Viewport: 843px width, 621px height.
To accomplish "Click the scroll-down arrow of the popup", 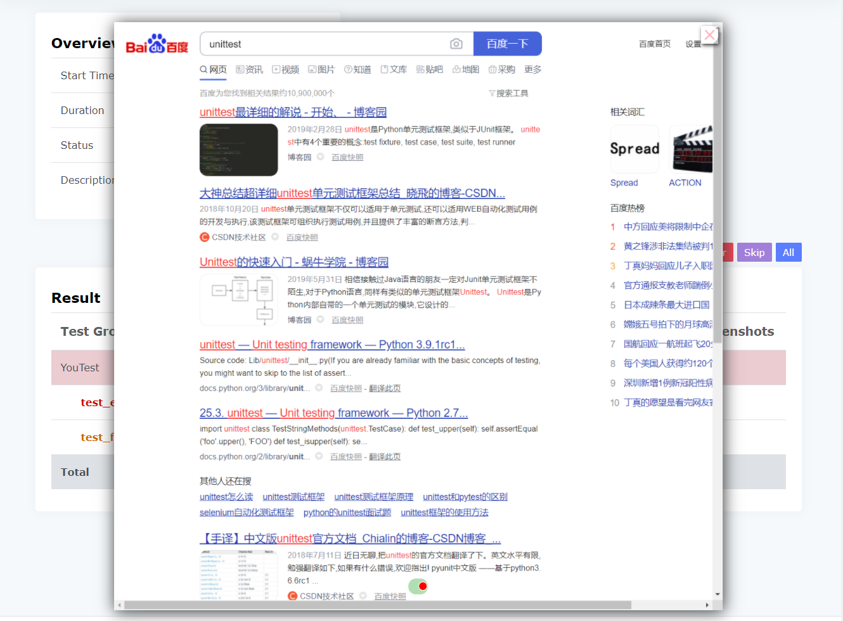I will coord(718,594).
